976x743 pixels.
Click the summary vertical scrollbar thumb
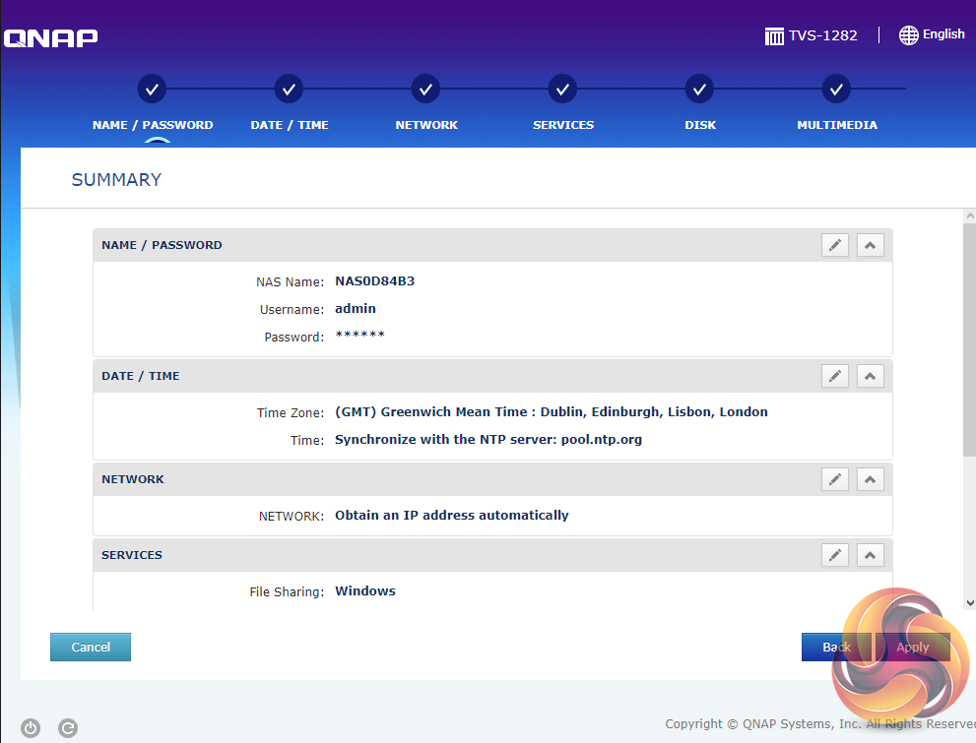(x=970, y=341)
